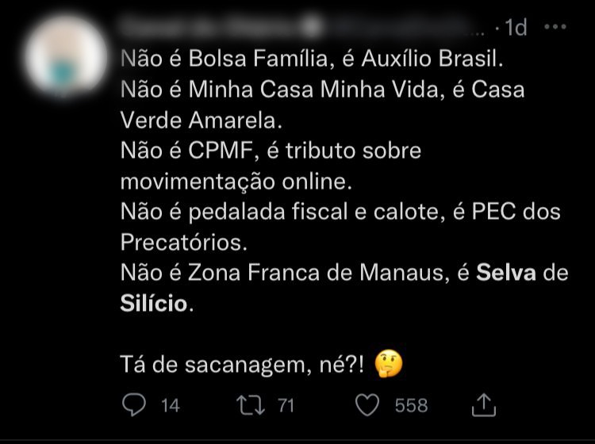Click the "Tá de sacanagem, né?!" text
595x444 pixels.
point(243,365)
